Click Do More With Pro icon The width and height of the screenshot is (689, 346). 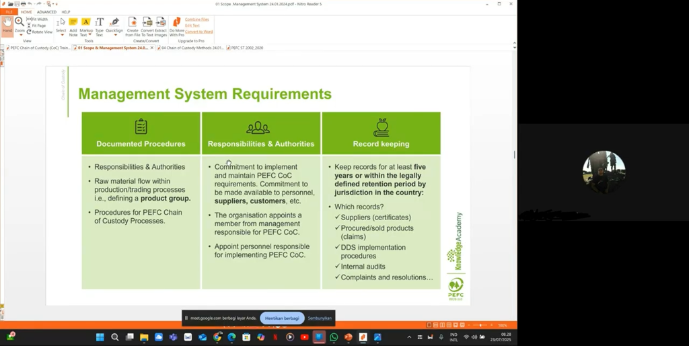[x=176, y=26]
